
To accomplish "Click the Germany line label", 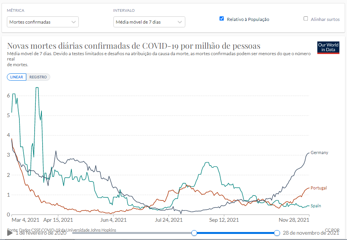I will (x=319, y=153).
